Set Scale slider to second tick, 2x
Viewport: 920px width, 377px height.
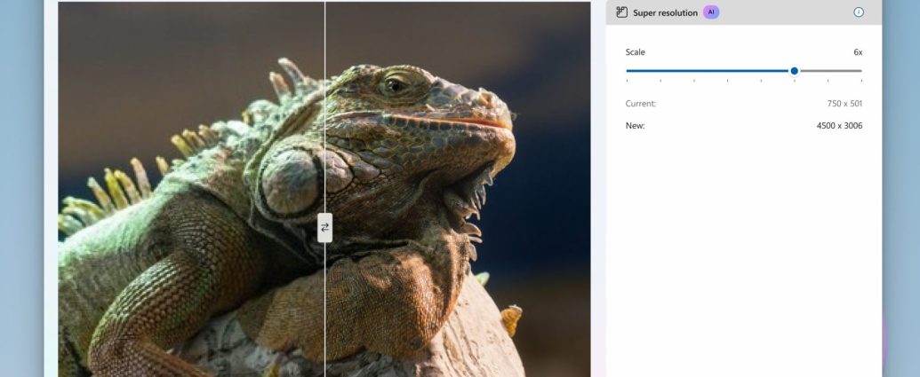[660, 71]
